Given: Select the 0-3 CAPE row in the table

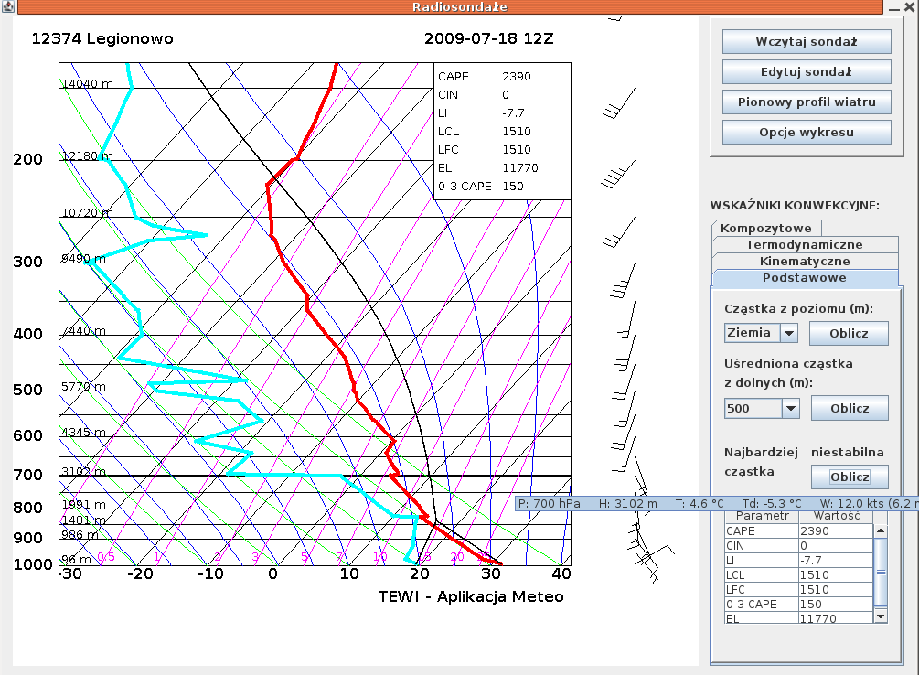Looking at the screenshot, I should (x=799, y=604).
